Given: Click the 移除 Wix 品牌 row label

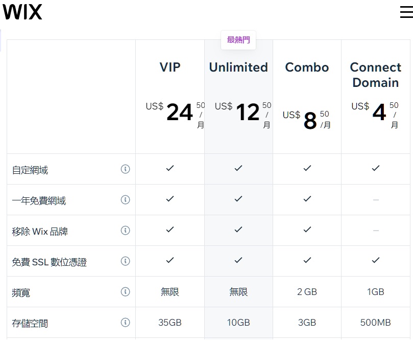Looking at the screenshot, I should pyautogui.click(x=40, y=231).
